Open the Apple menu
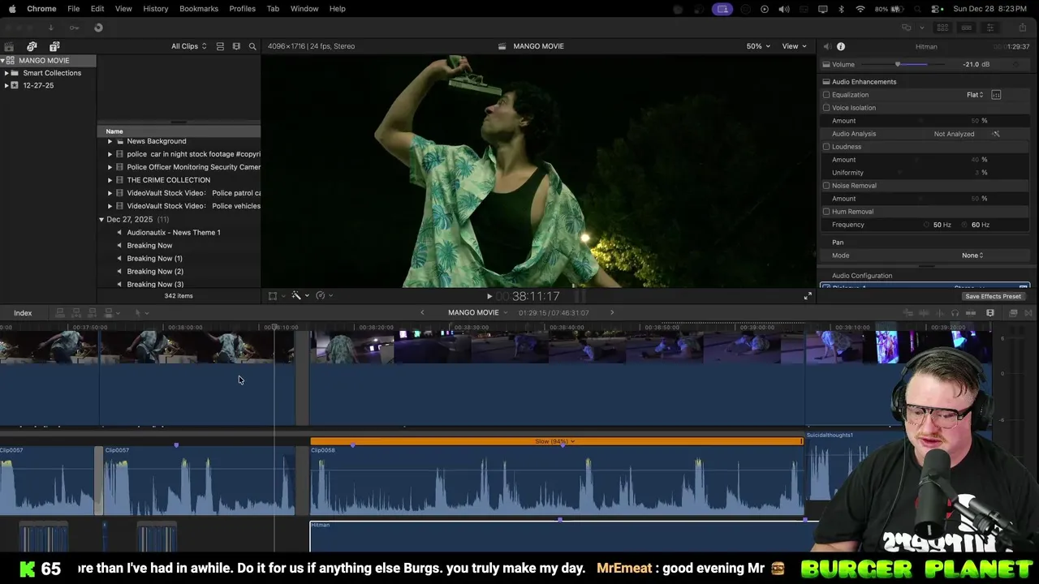The image size is (1039, 584). pos(12,8)
